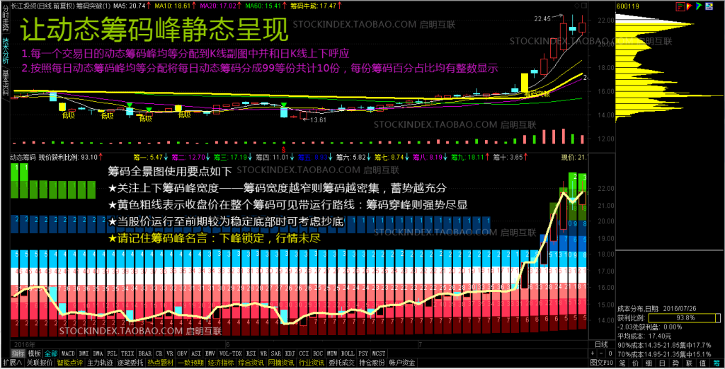Image resolution: width=725 pixels, height=369 pixels.
Task: Zoom out with the minus button
Action: pyautogui.click(x=601, y=353)
